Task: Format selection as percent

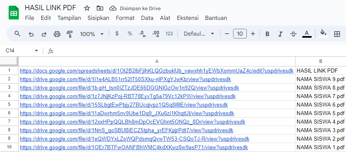Action: tap(130, 34)
